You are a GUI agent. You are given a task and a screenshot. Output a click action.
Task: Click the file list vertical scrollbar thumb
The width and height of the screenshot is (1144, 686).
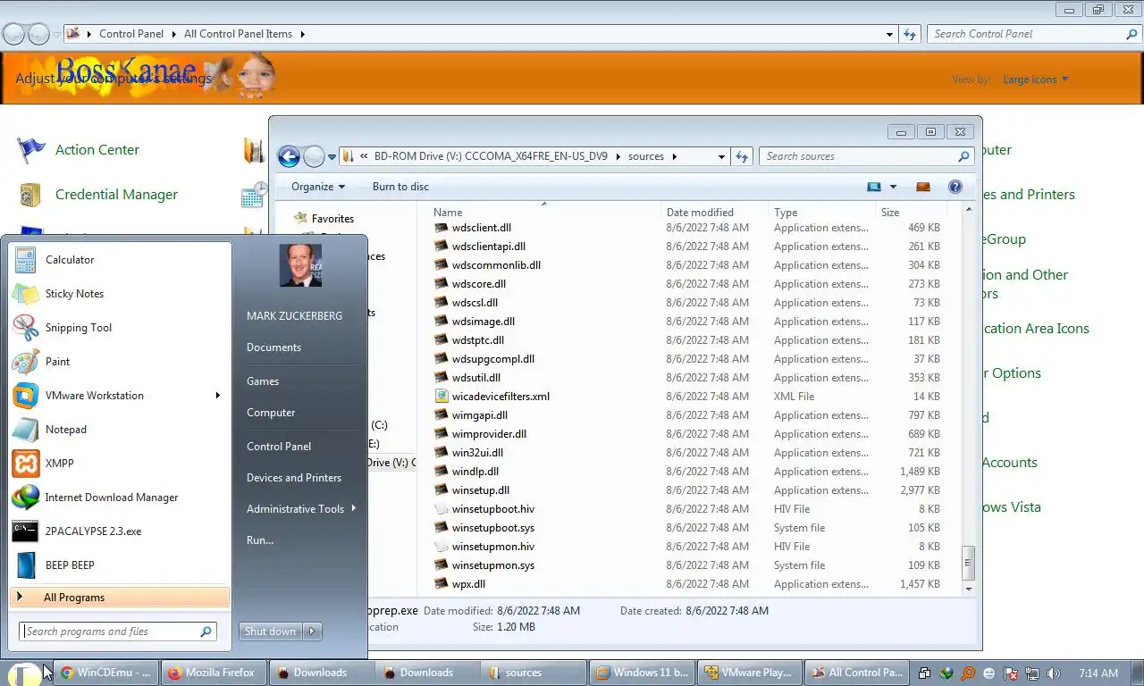tap(968, 563)
